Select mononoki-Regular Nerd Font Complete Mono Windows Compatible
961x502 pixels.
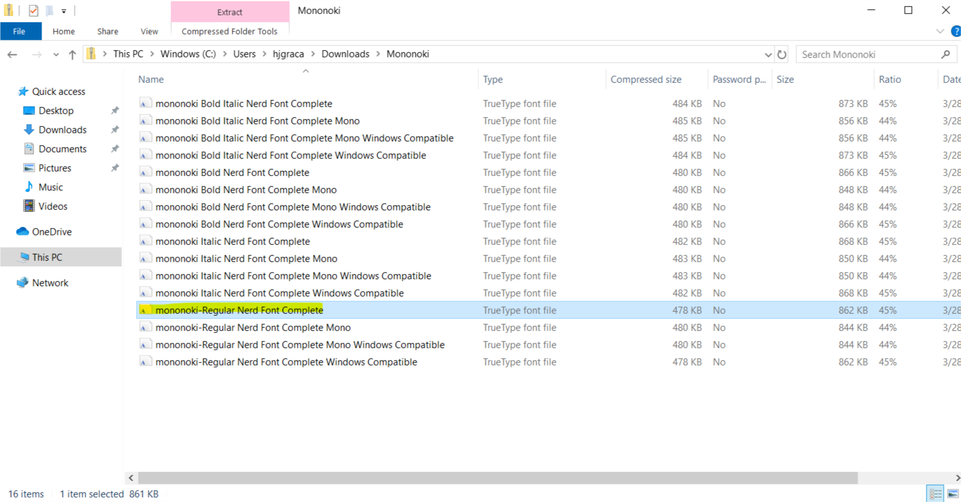pyautogui.click(x=300, y=344)
